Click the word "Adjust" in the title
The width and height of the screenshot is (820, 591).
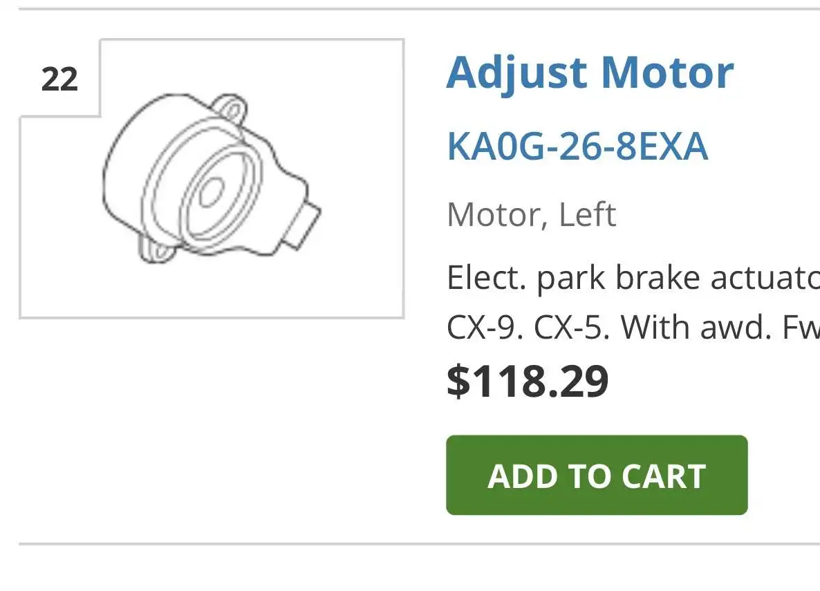click(x=517, y=72)
